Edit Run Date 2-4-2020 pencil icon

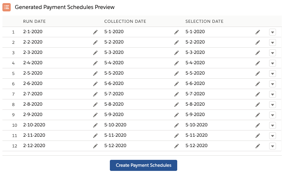click(95, 63)
